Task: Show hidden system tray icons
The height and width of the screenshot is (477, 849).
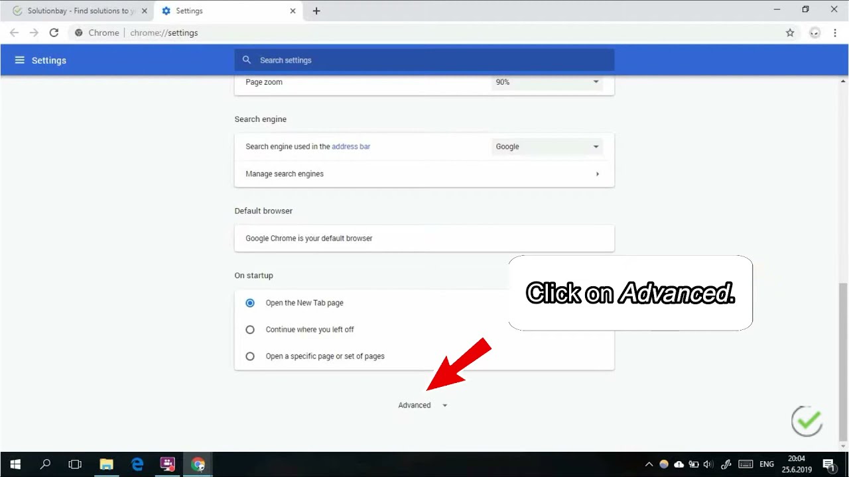Action: 649,464
